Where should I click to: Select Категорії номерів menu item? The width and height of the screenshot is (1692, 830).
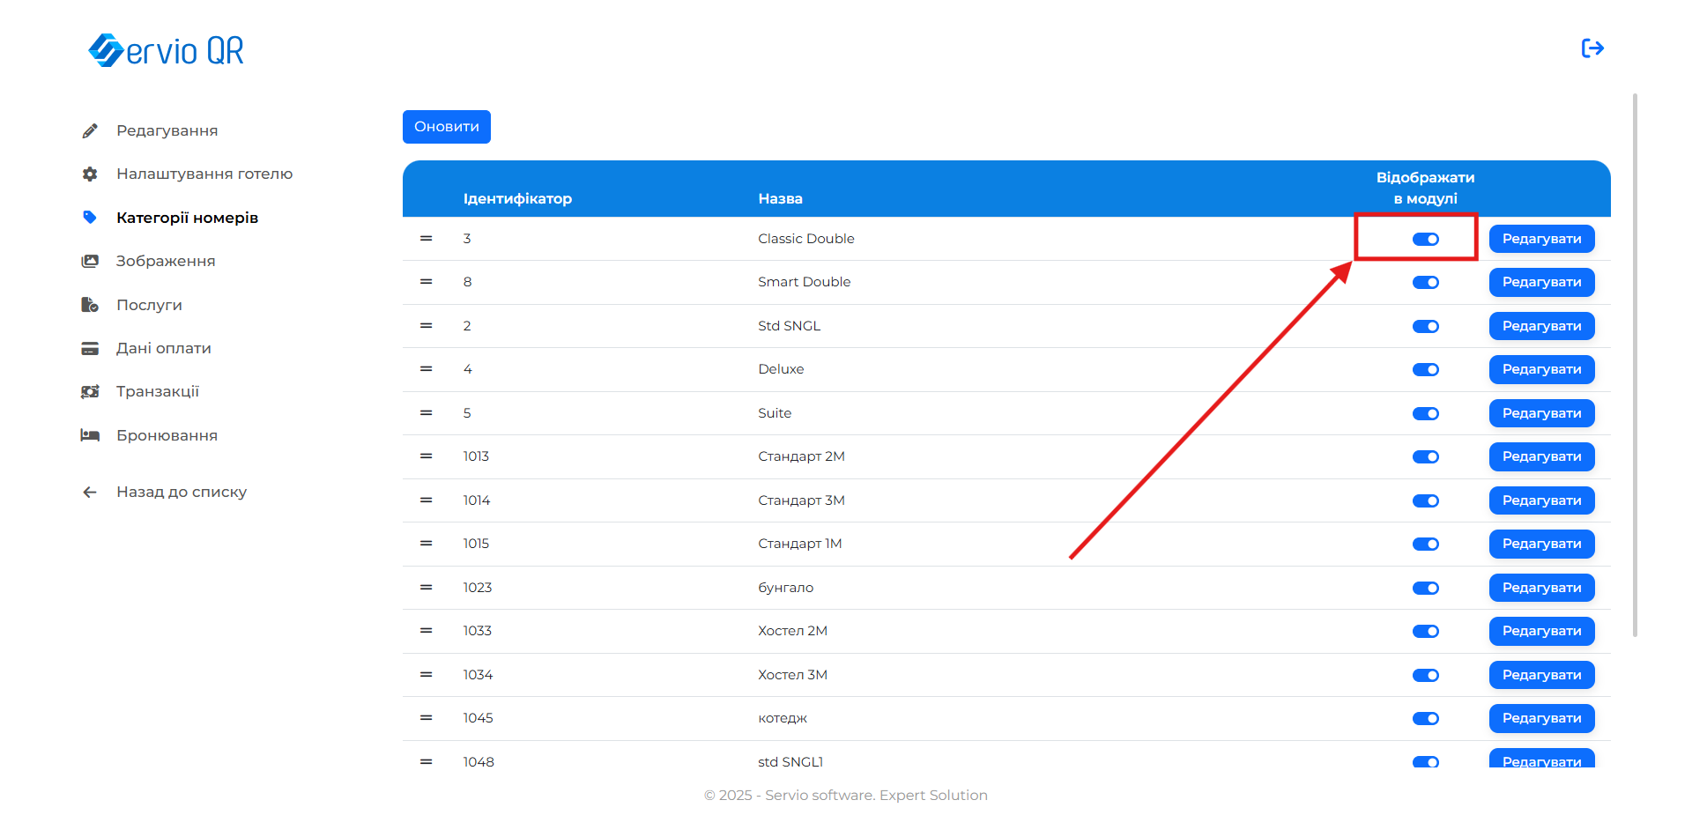[187, 219]
